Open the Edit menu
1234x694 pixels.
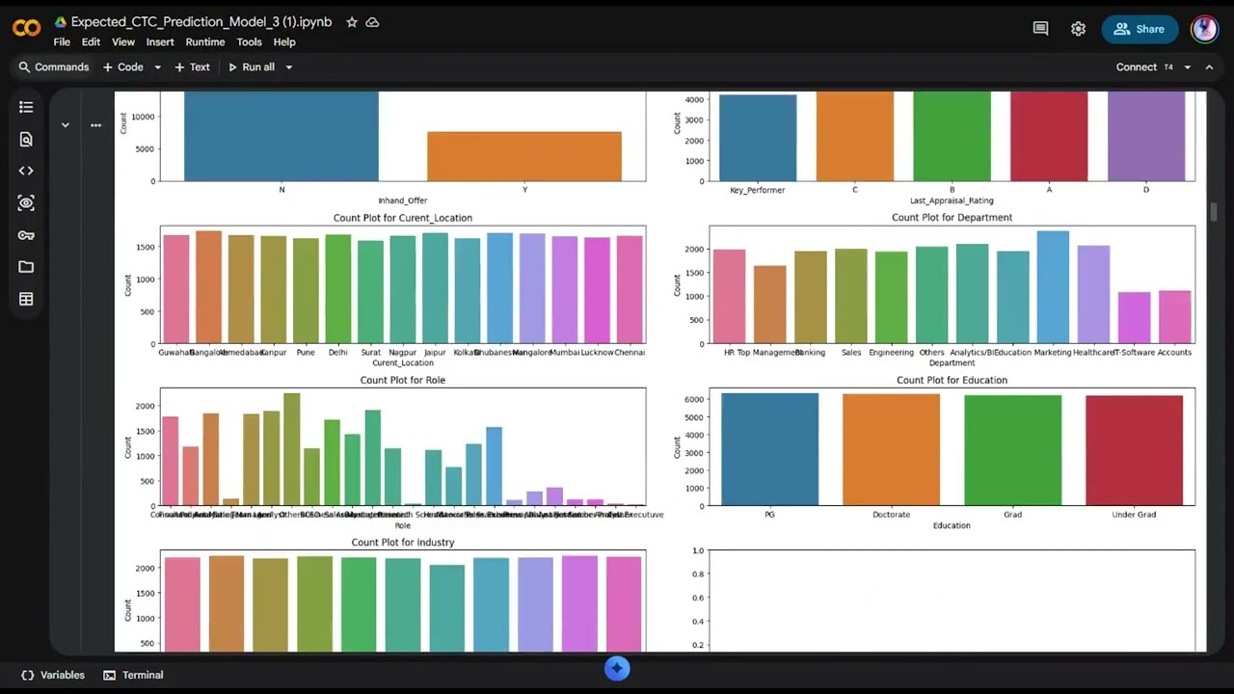[91, 42]
